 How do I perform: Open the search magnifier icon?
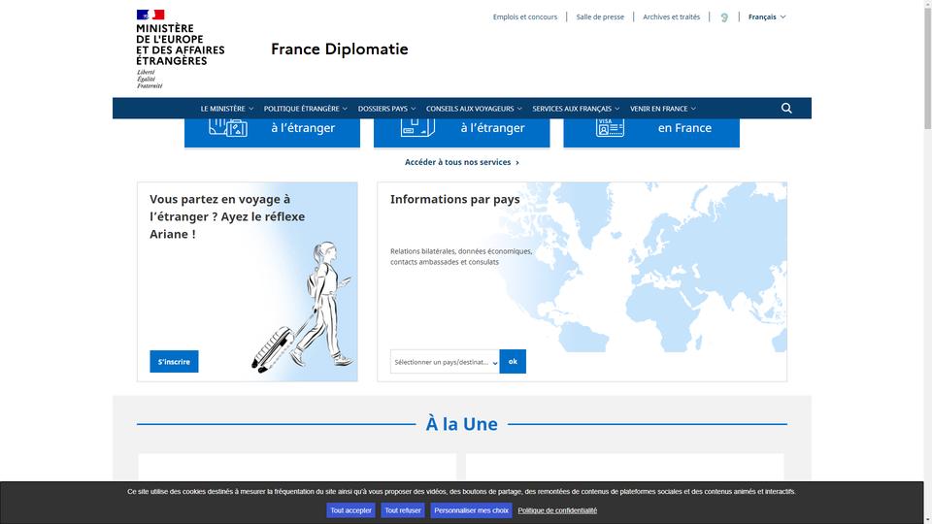pyautogui.click(x=786, y=108)
